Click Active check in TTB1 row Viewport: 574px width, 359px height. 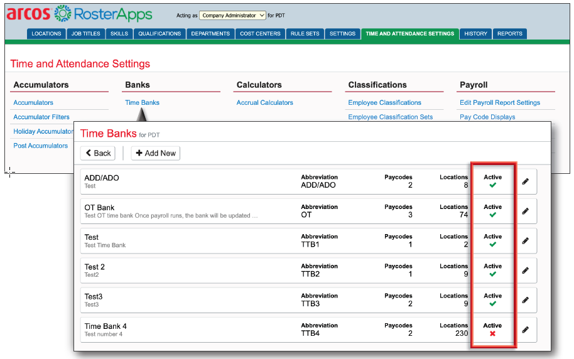tap(493, 244)
